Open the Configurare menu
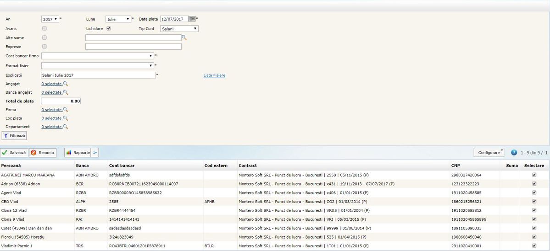The width and height of the screenshot is (550, 251). pyautogui.click(x=489, y=152)
